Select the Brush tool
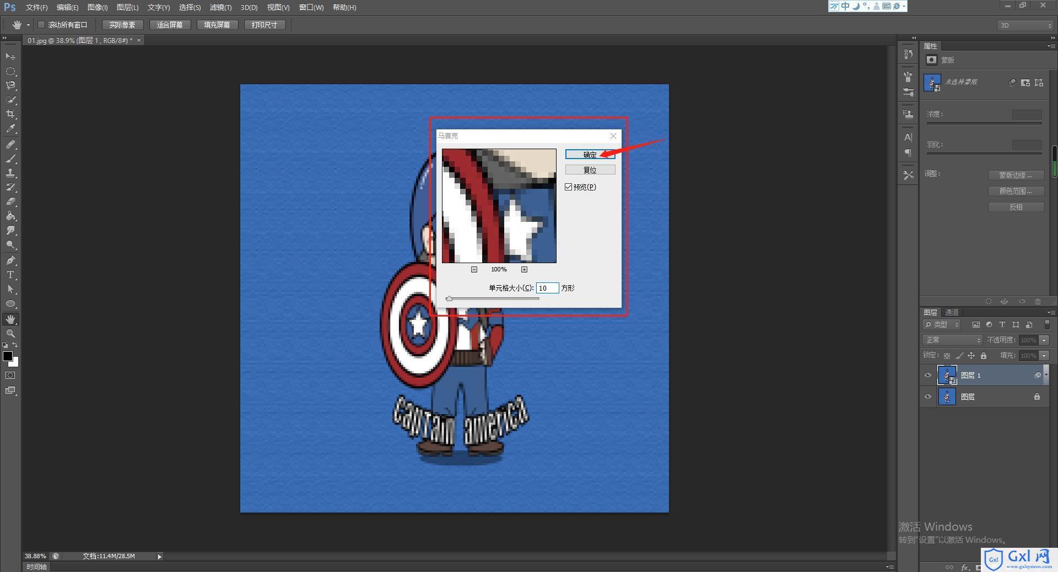This screenshot has width=1058, height=572. (x=10, y=159)
